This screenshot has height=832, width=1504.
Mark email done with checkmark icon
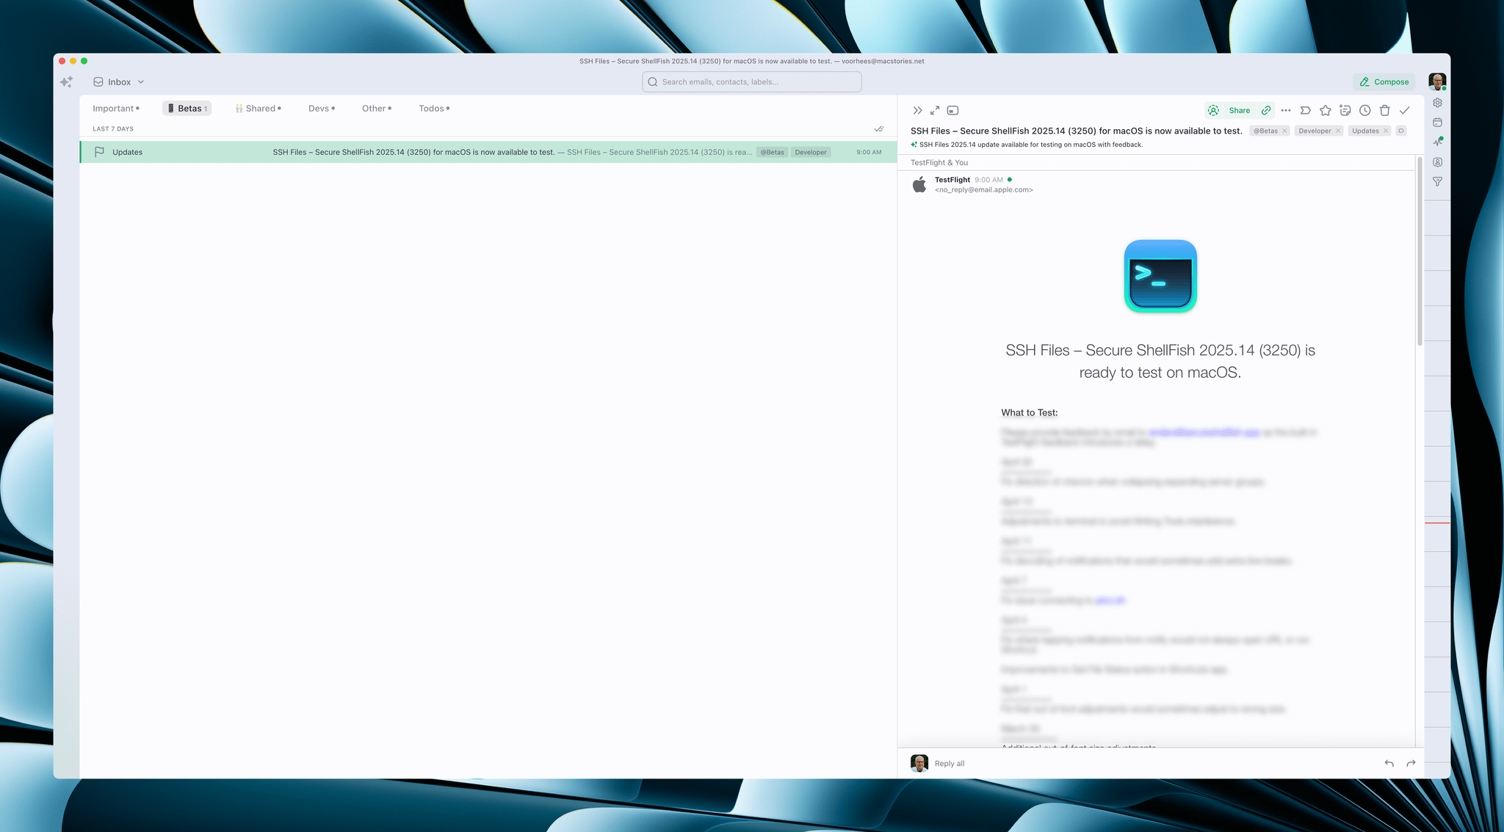point(1405,111)
